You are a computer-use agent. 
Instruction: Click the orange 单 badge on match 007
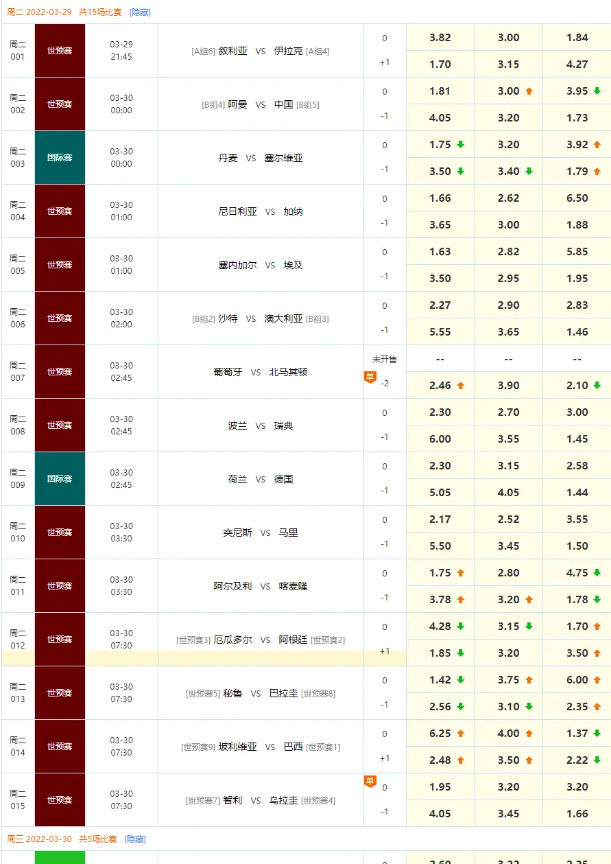pos(370,377)
